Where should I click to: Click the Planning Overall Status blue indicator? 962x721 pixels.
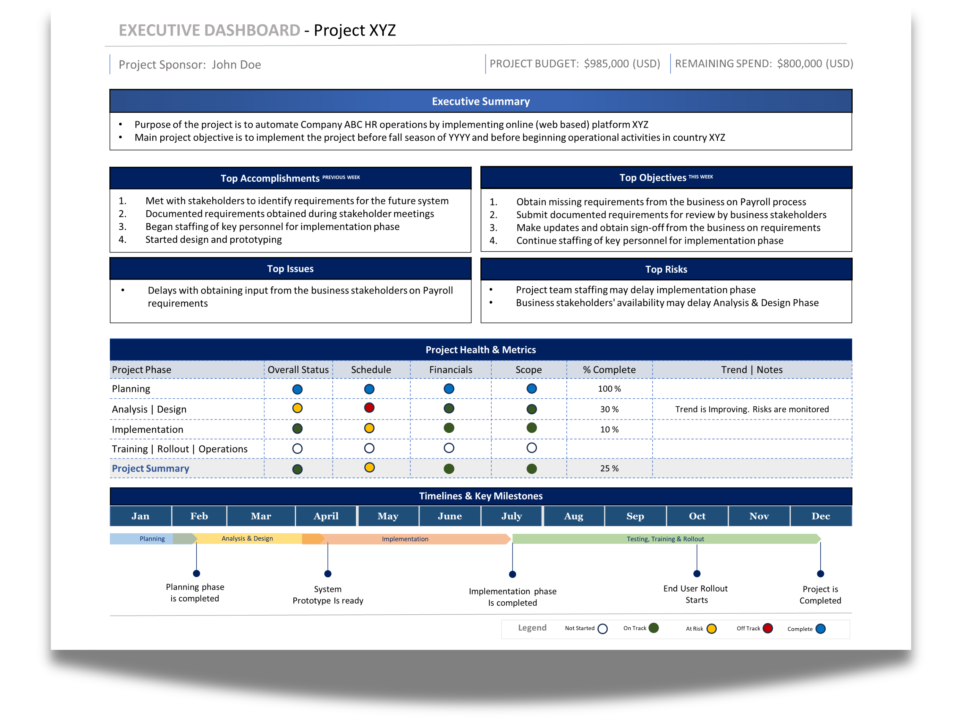click(298, 389)
